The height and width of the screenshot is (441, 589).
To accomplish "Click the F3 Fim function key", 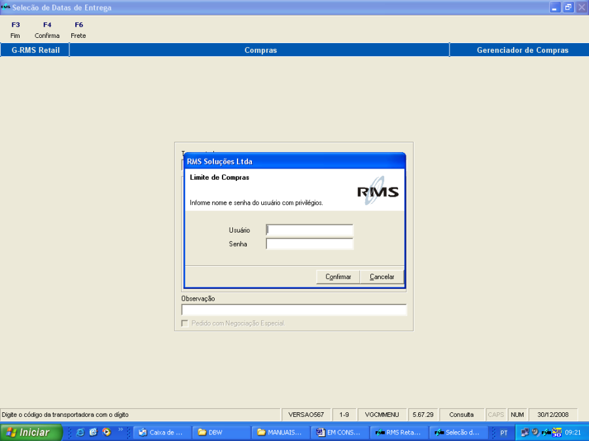I will (x=15, y=30).
